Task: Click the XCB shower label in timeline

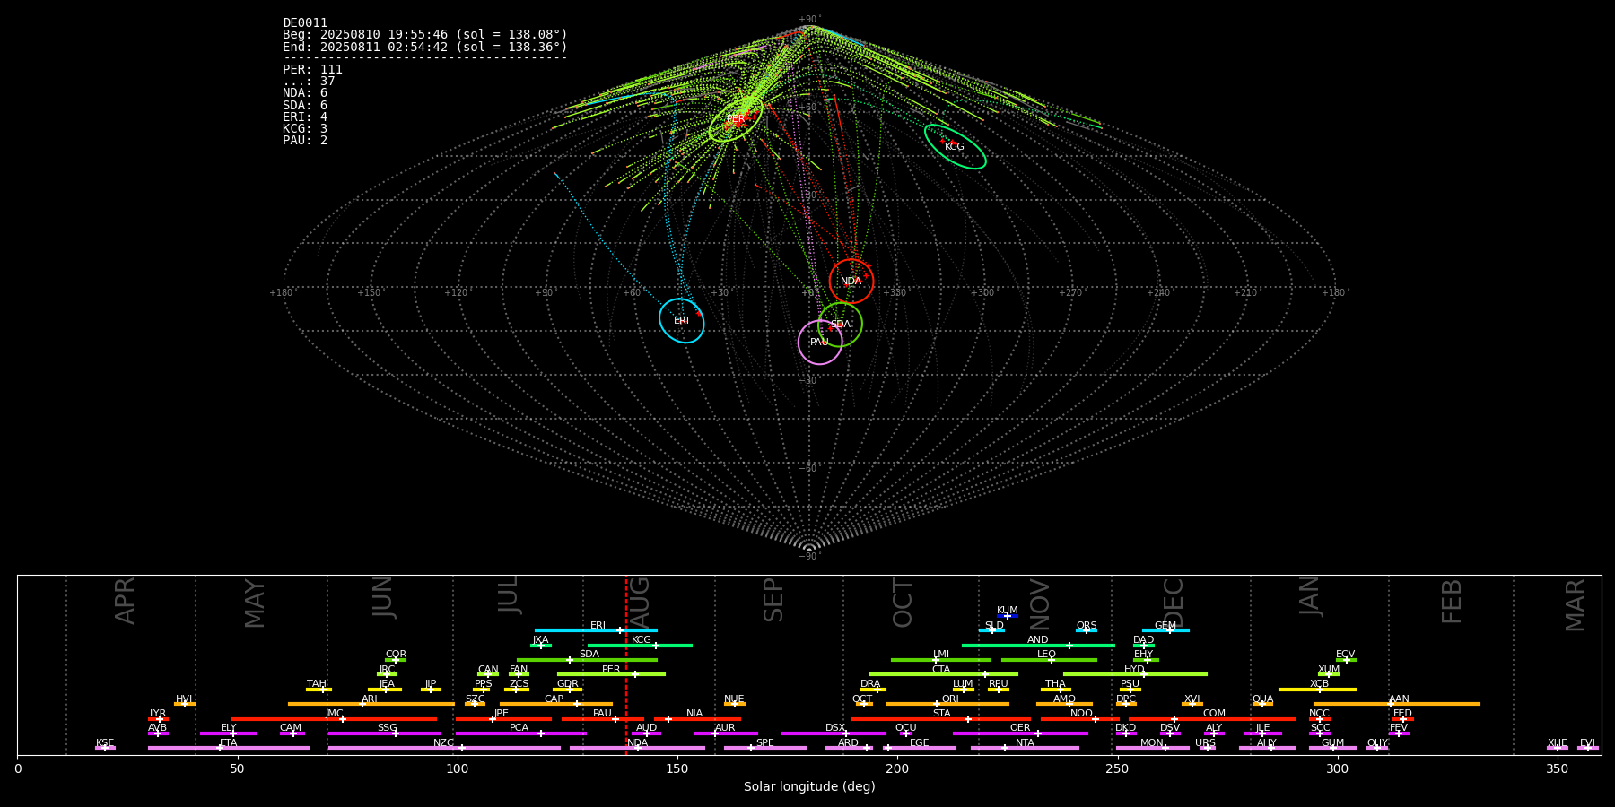Action: tap(1319, 684)
